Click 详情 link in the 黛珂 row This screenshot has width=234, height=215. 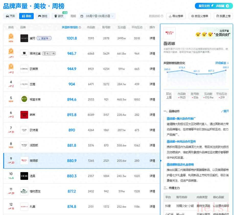click(x=152, y=38)
